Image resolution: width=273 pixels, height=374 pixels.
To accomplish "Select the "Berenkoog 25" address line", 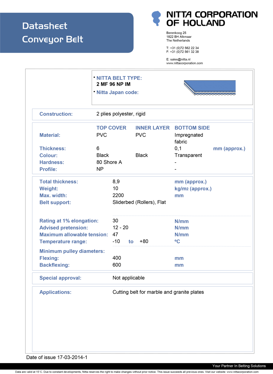I will tap(176, 33).
